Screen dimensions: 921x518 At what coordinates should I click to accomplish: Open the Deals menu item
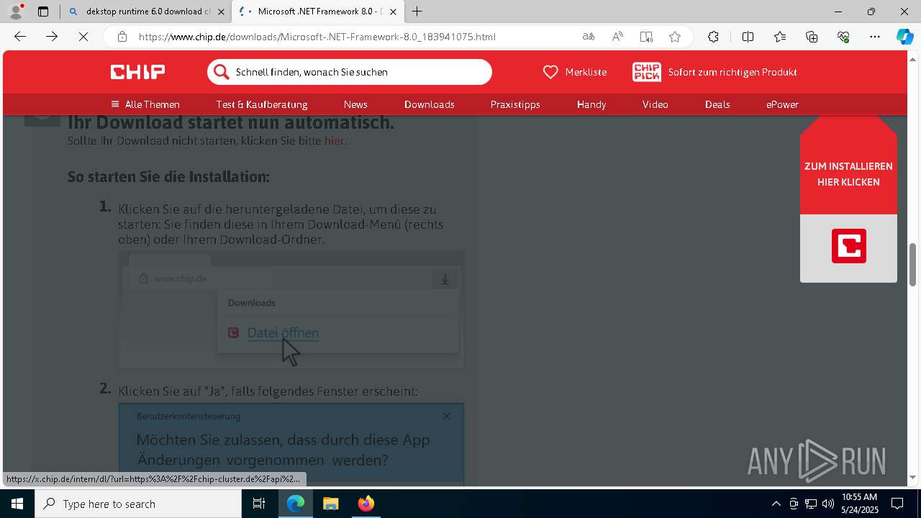717,104
